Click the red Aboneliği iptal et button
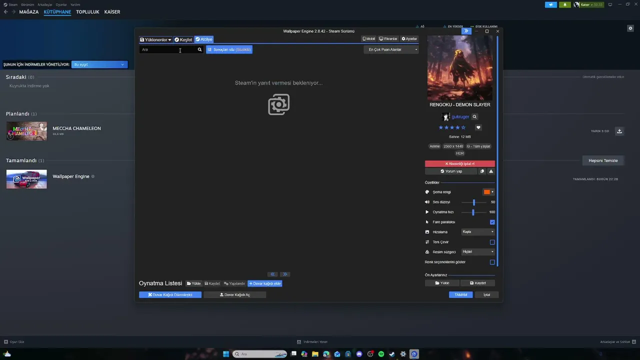 (x=460, y=163)
